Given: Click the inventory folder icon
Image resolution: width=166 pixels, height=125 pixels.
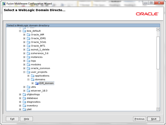Looking at the screenshot, I should click(x=24, y=106).
